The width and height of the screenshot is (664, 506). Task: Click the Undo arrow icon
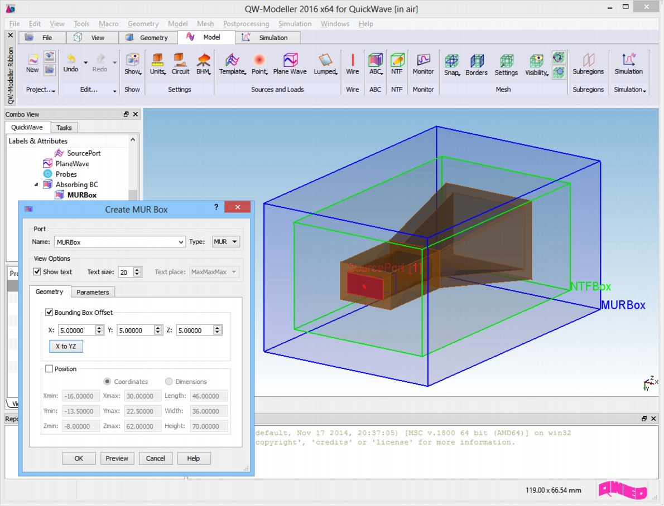point(71,59)
